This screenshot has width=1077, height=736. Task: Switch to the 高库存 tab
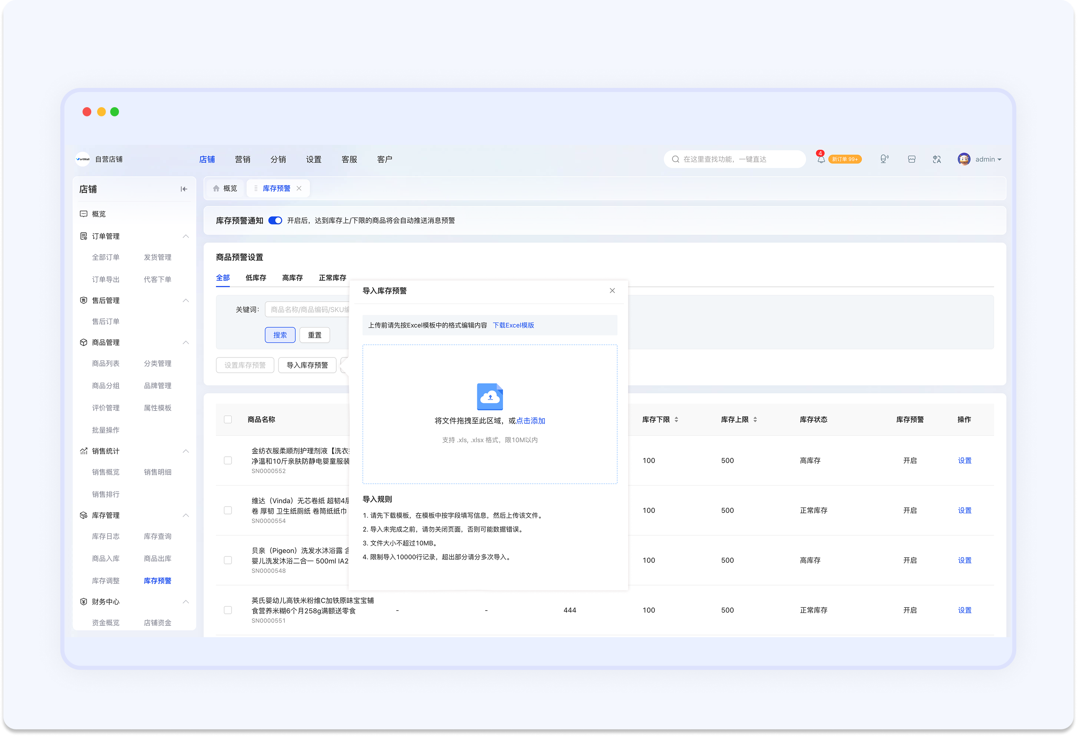click(292, 278)
